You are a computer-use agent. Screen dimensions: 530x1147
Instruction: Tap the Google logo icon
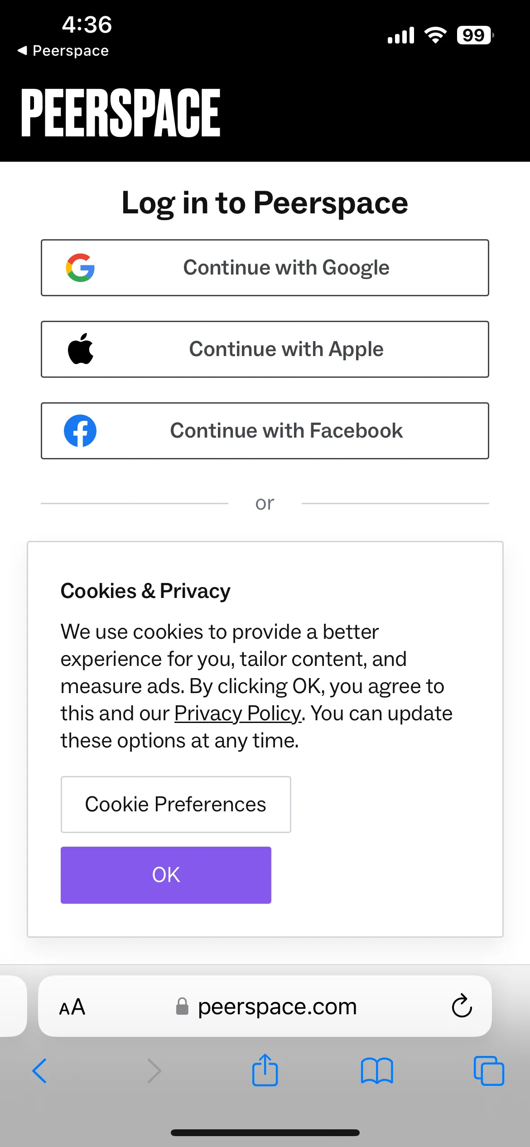[x=80, y=268]
